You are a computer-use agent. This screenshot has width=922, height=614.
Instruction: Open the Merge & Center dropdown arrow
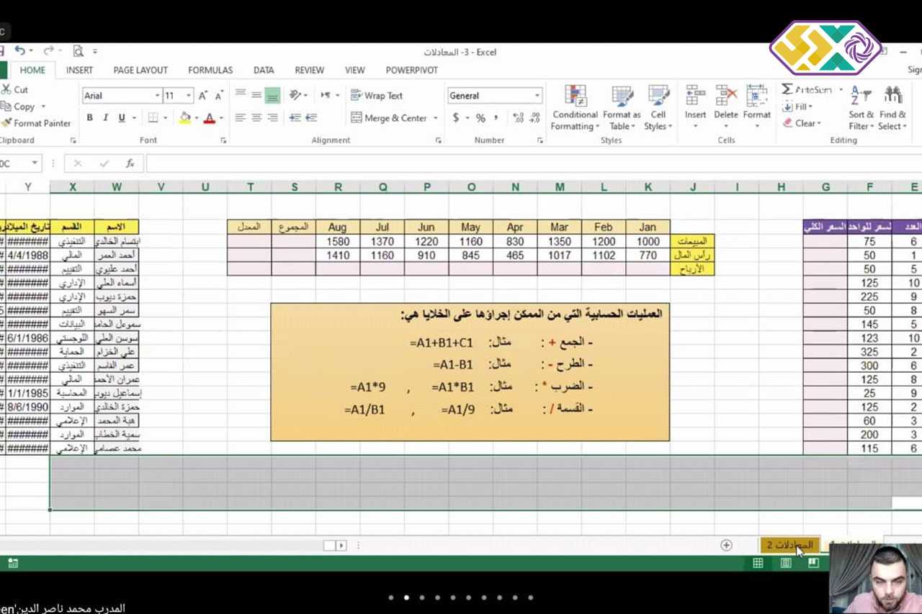[436, 118]
